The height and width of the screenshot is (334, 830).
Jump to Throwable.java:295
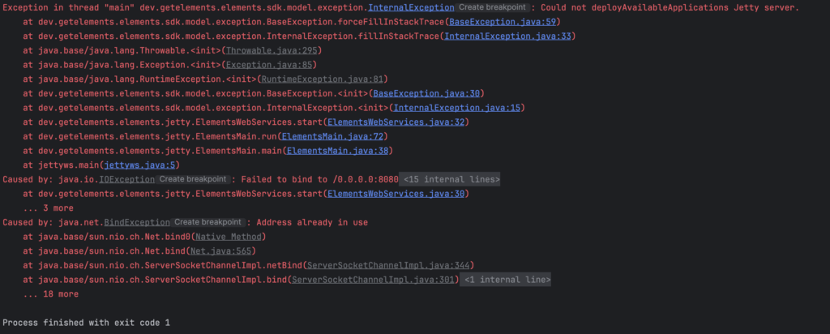click(x=263, y=50)
